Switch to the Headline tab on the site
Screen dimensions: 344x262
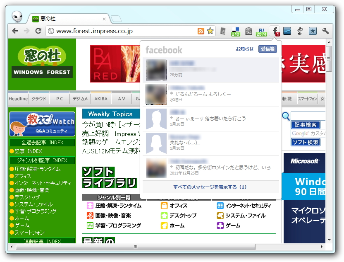[18, 99]
